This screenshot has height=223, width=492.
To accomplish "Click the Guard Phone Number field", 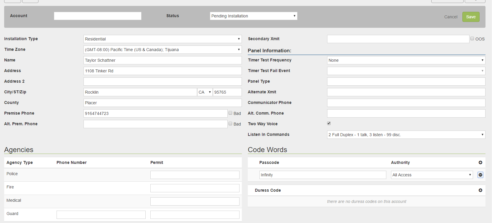I will 101,215.
